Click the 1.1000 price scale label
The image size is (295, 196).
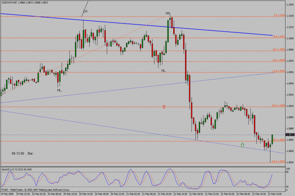[290, 39]
